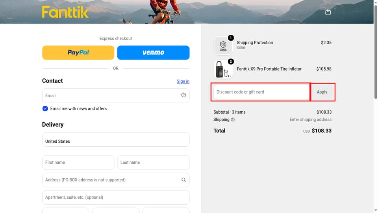Uncheck Email me with news and offers

point(45,109)
